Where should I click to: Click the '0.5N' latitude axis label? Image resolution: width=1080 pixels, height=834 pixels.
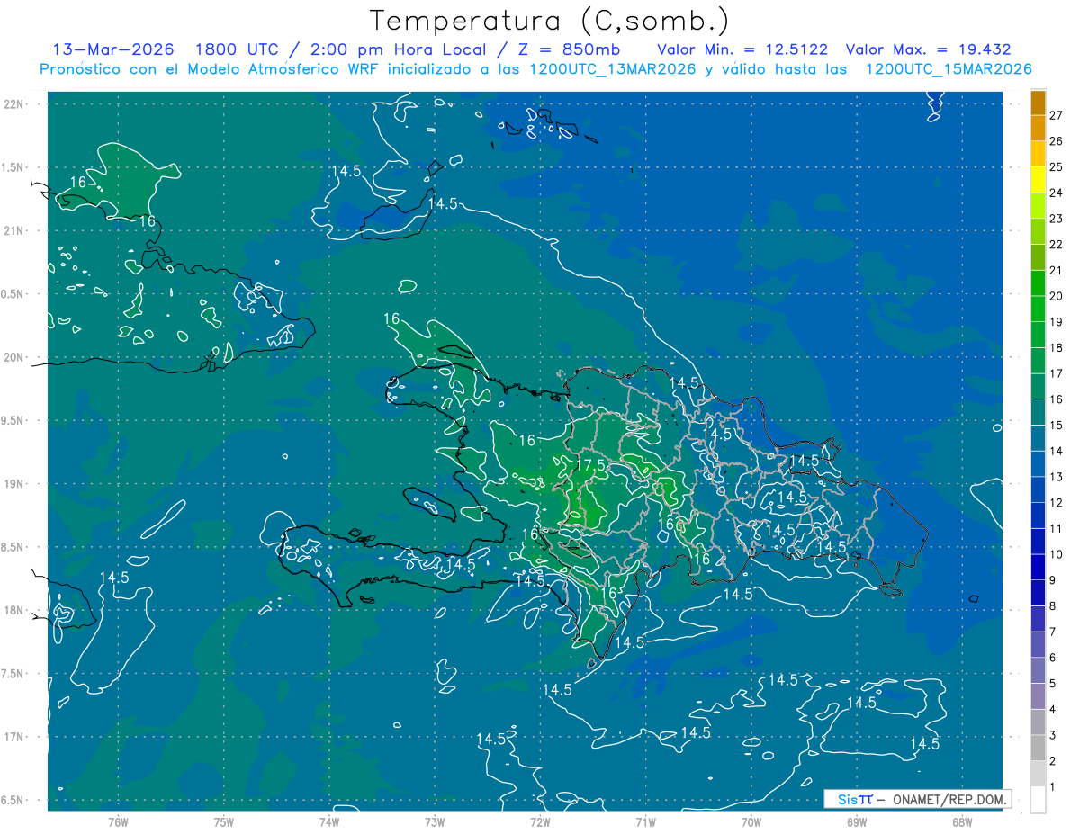pos(13,294)
